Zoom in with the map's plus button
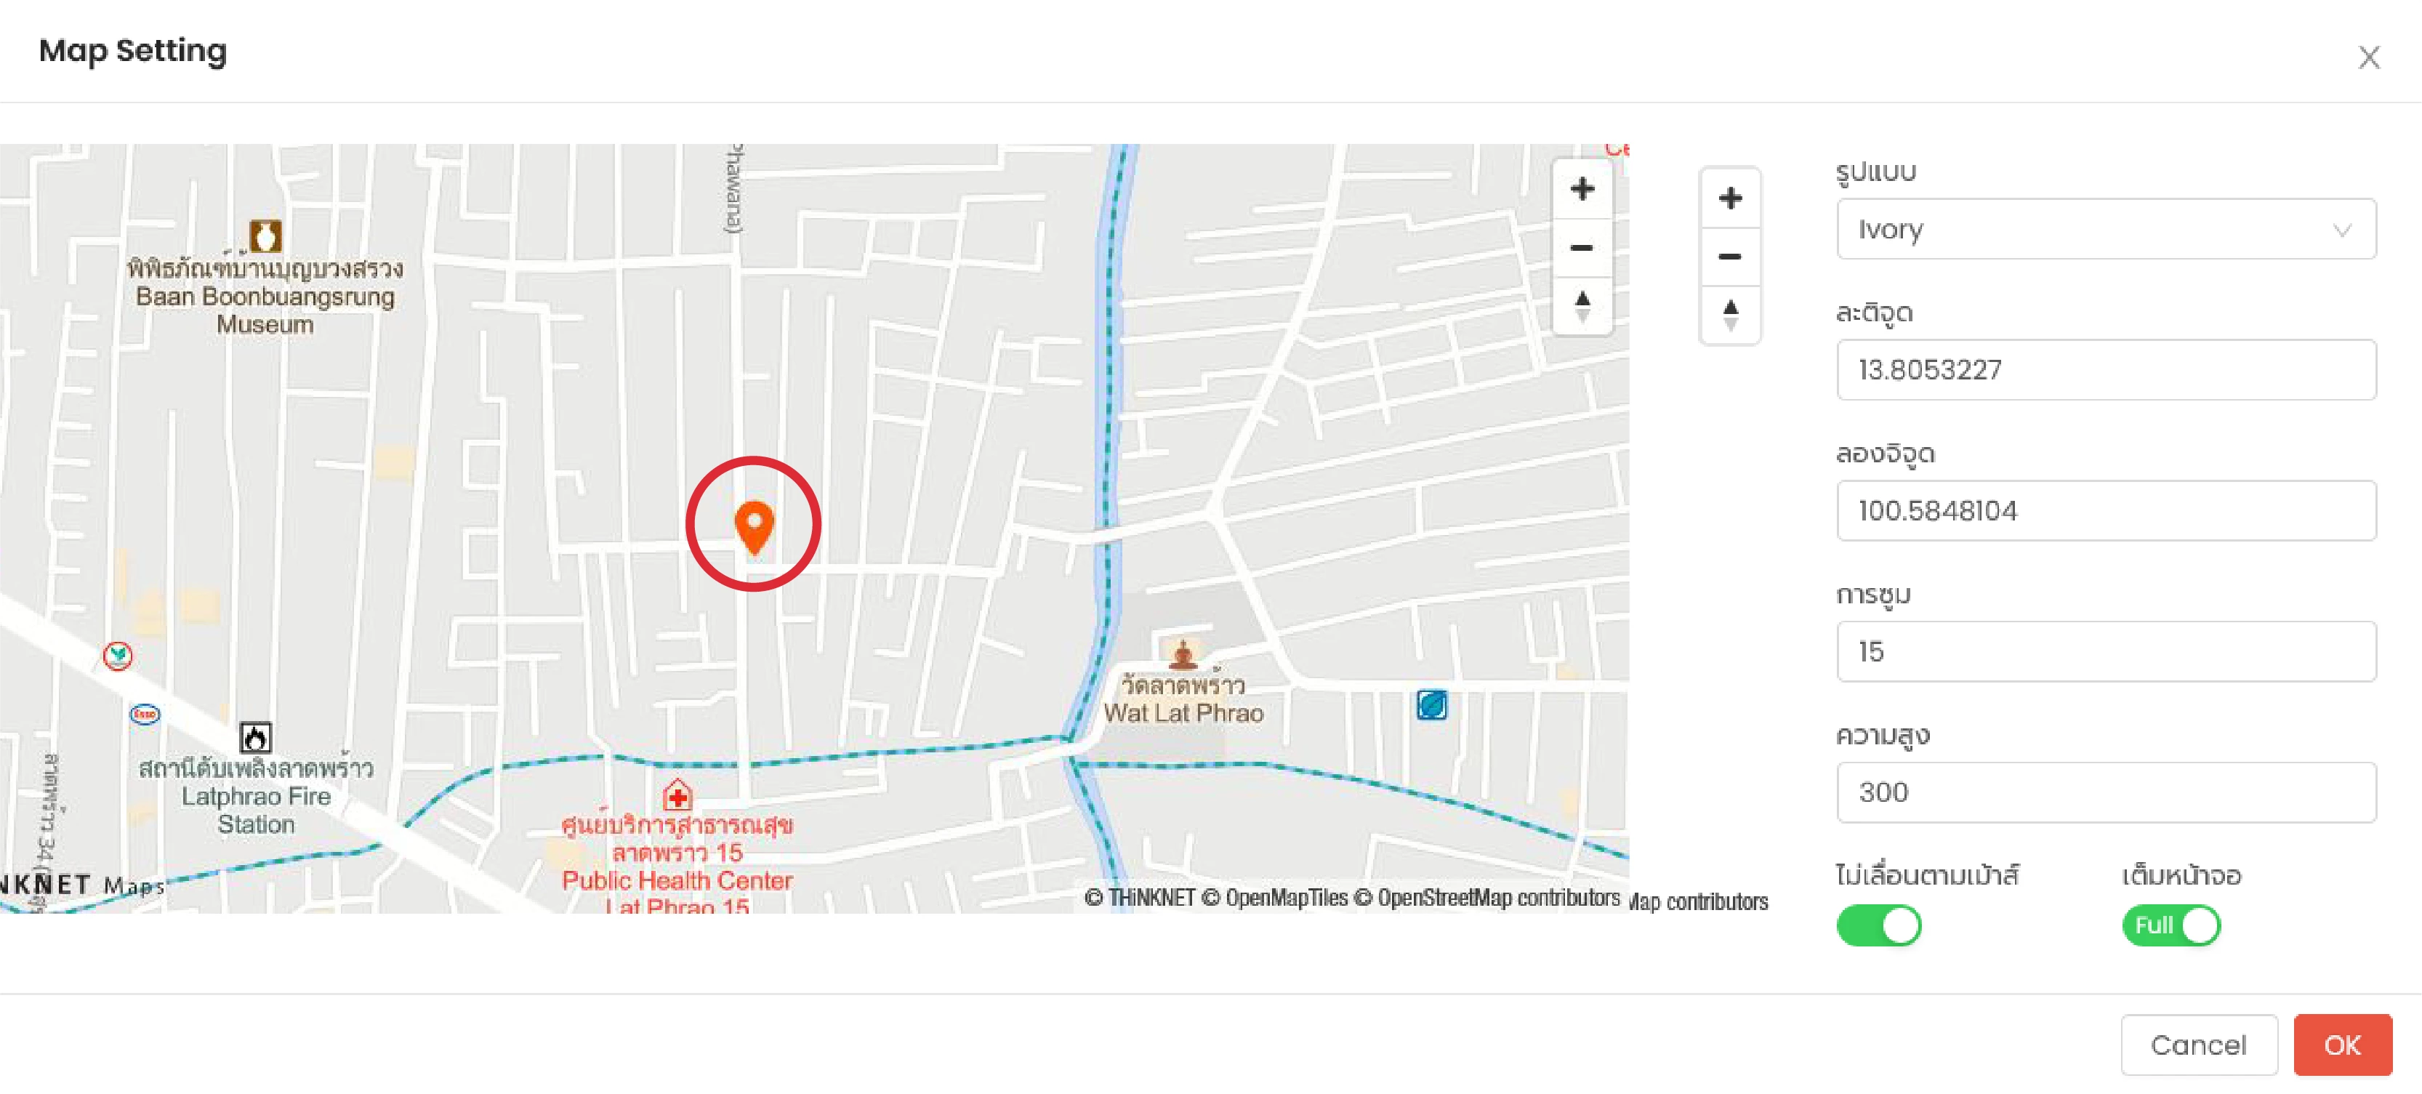This screenshot has height=1094, width=2422. (x=1582, y=189)
